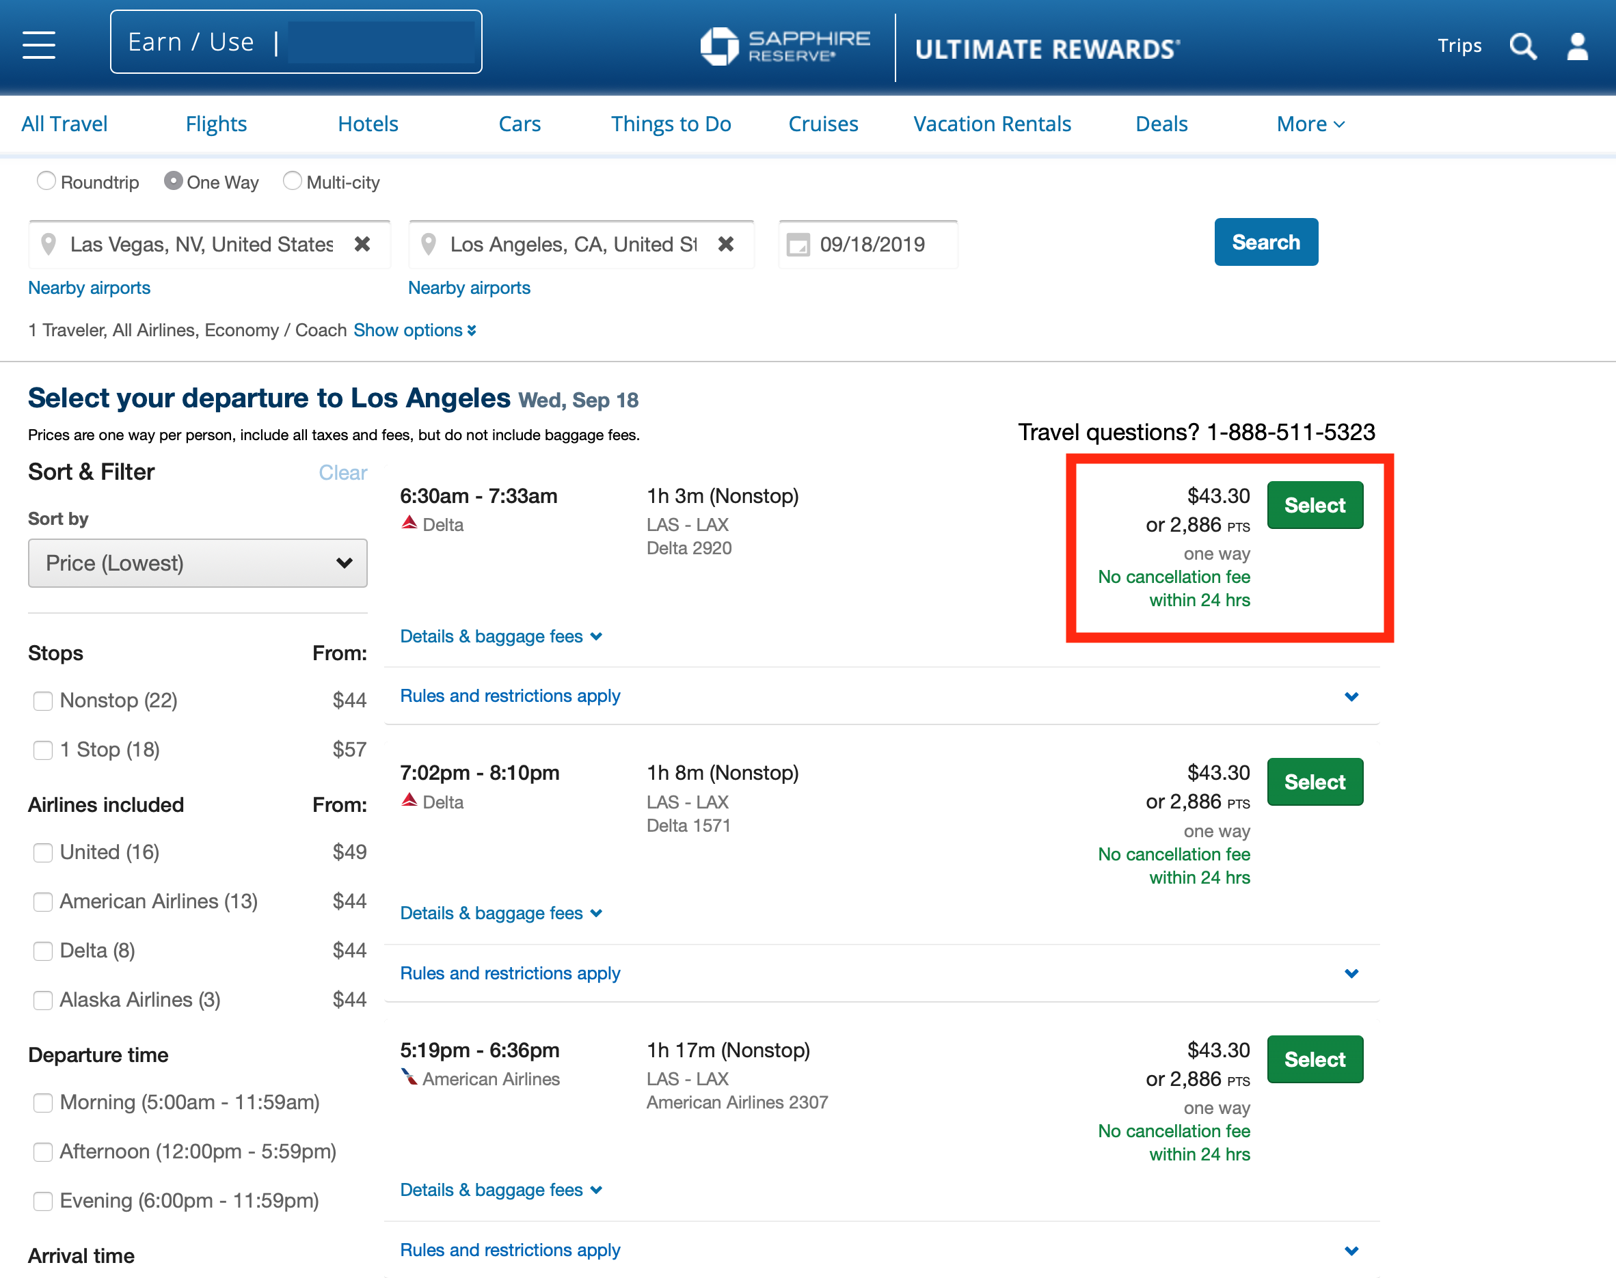
Task: Open Rules and restrictions apply for Delta 1571
Action: (510, 973)
